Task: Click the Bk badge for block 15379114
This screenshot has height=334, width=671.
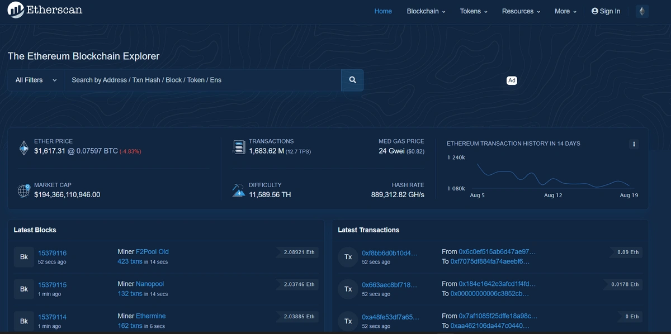Action: (x=24, y=321)
